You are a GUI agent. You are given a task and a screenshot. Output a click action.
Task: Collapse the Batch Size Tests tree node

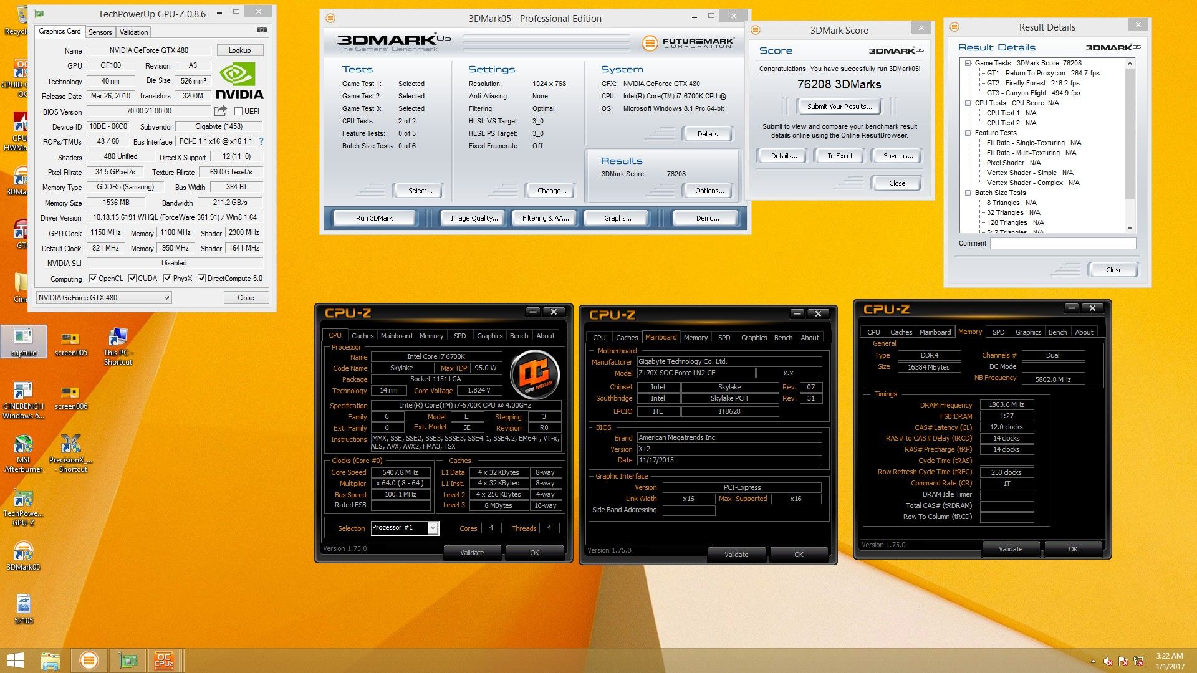coord(968,193)
